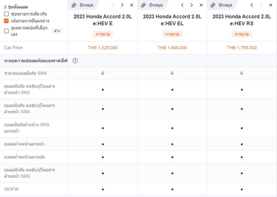This screenshot has width=277, height=197.
Task: Click the Car Price row label
Action: (x=13, y=48)
